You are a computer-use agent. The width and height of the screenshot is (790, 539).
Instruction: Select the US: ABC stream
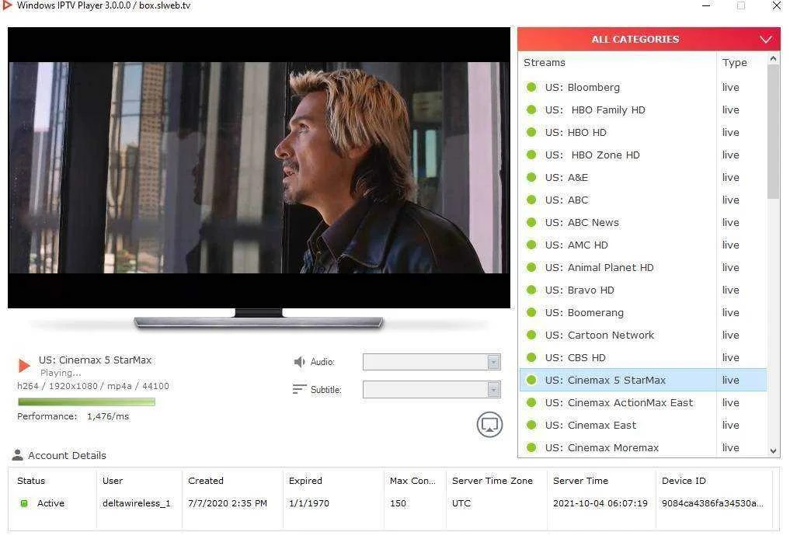click(643, 200)
